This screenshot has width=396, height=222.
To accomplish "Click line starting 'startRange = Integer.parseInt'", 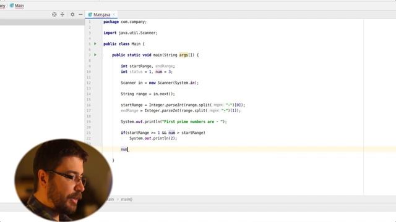I will pyautogui.click(x=183, y=105).
